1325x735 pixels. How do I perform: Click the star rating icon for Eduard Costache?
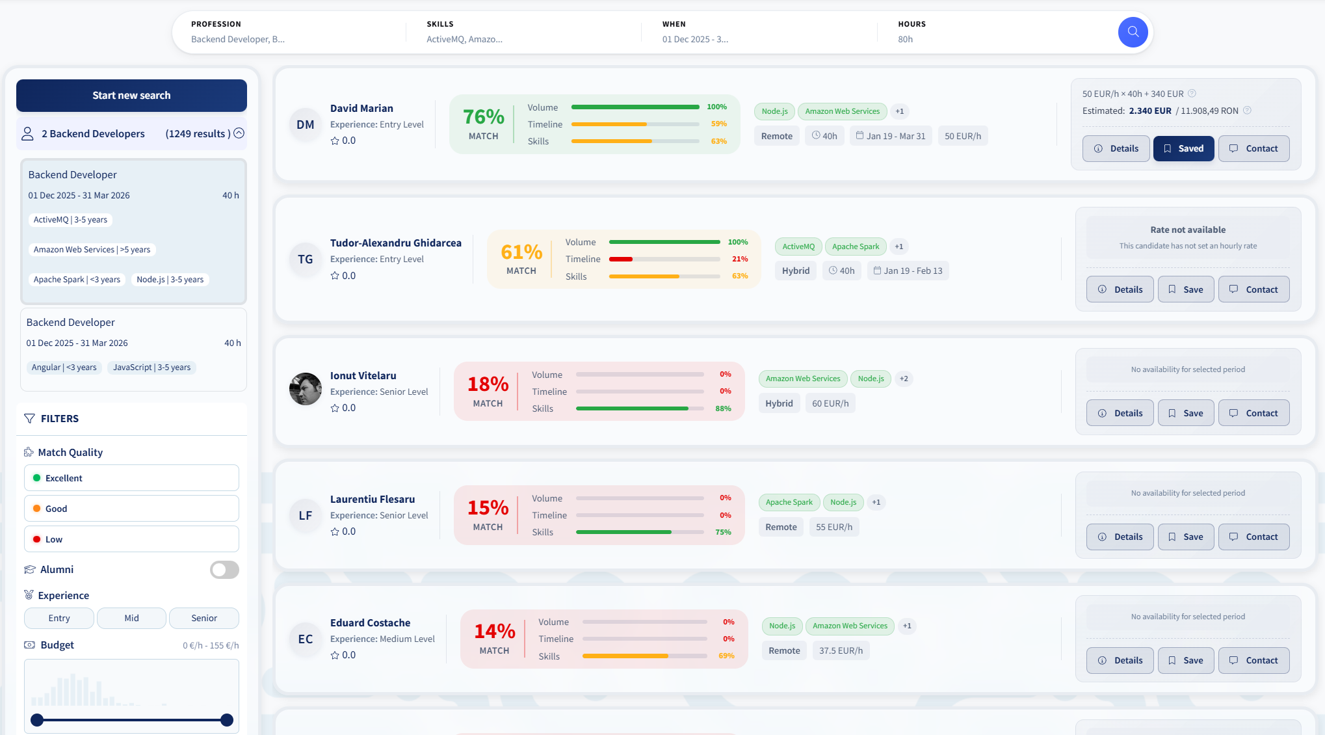pyautogui.click(x=335, y=655)
